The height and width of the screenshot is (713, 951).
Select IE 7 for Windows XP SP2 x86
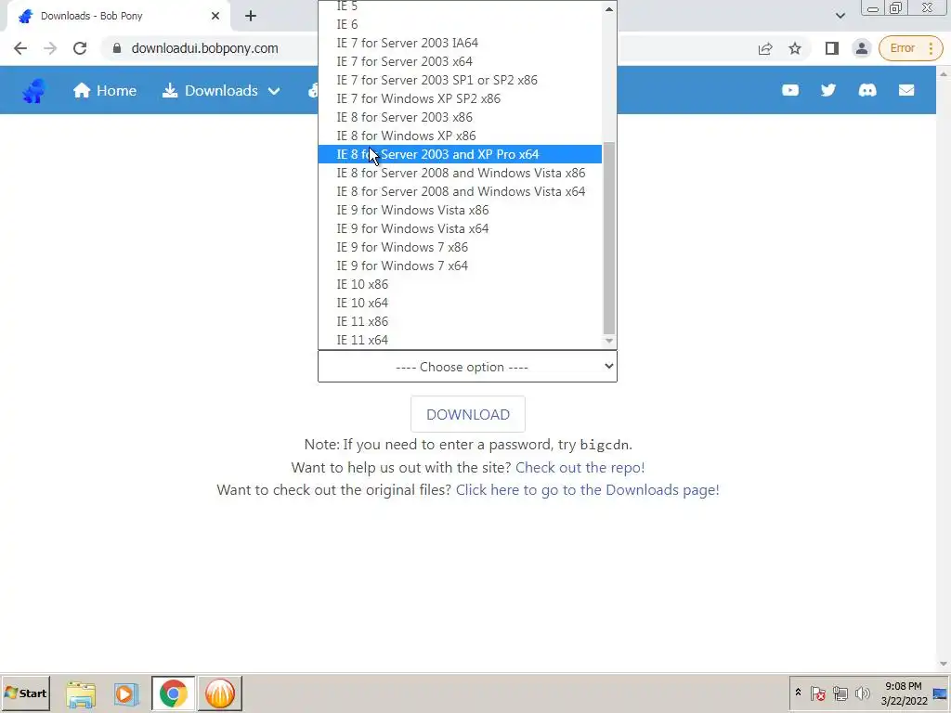click(x=460, y=98)
